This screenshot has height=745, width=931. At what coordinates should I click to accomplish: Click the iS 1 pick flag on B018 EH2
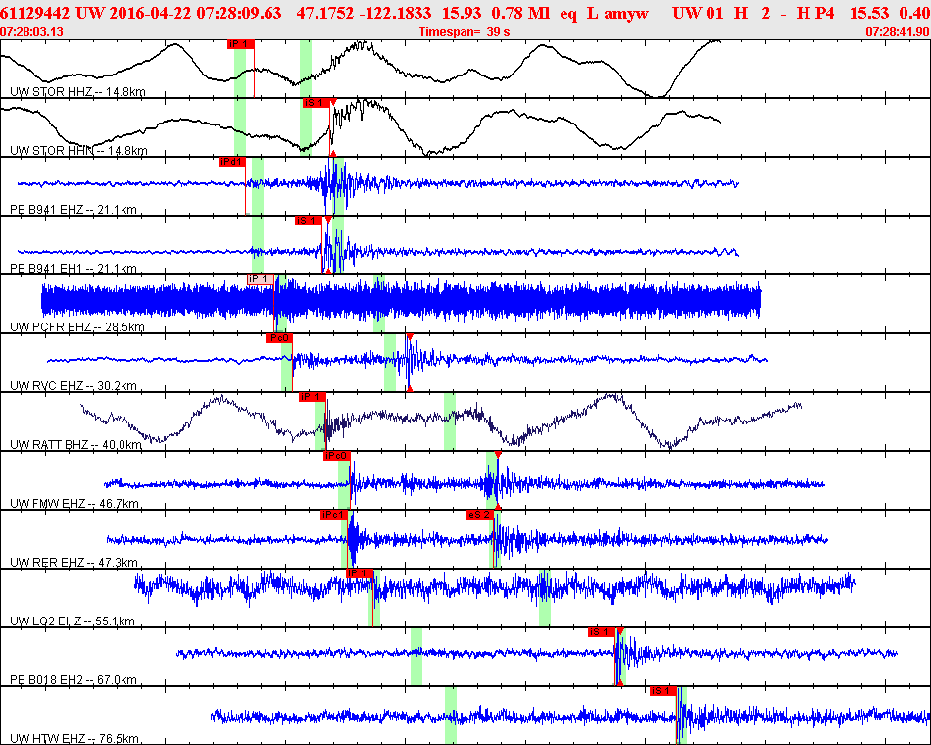pyautogui.click(x=602, y=632)
